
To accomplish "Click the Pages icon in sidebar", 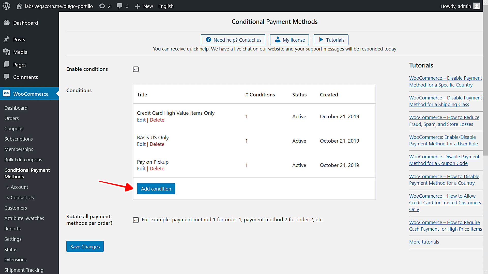I will [7, 64].
